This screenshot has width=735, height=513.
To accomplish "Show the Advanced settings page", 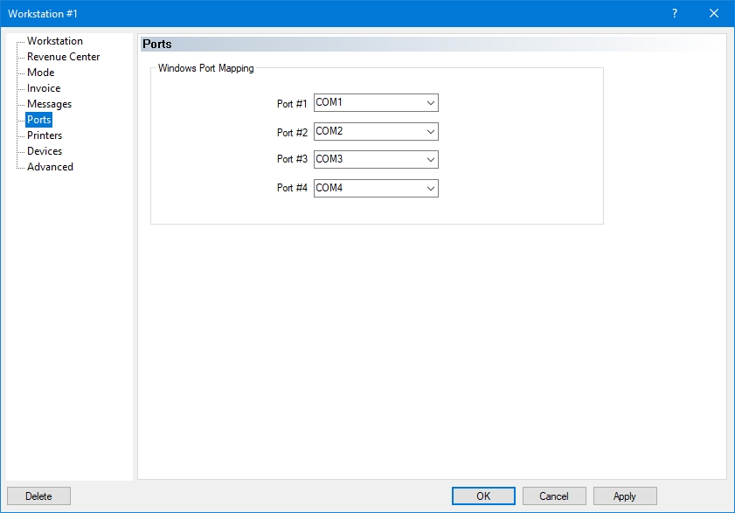I will click(x=50, y=167).
